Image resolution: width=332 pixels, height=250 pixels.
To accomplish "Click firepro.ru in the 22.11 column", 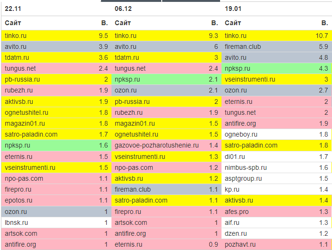I will (x=18, y=189).
